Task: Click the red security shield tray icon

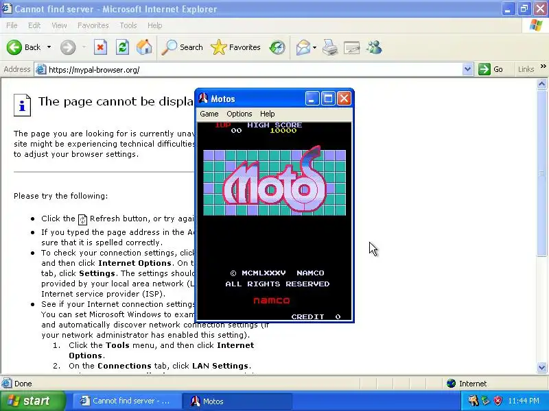Action: 498,401
